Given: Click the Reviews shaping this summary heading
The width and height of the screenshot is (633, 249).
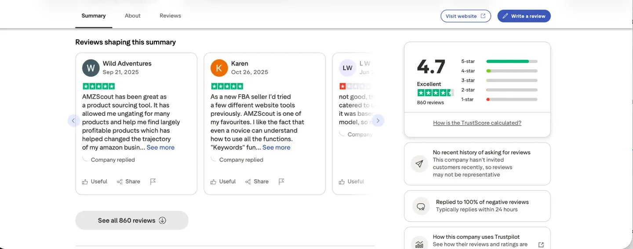Looking at the screenshot, I should [125, 42].
